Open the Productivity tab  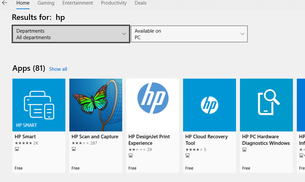coord(114,3)
